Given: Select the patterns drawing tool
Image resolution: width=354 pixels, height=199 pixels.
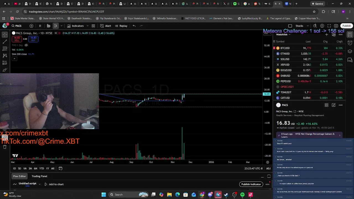Looking at the screenshot, I should (x=5, y=56).
